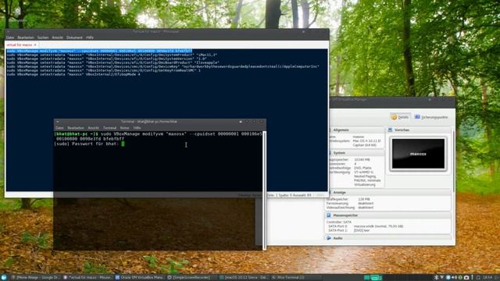Open Datei menu in the Terminal window
The height and width of the screenshot is (281, 500).
(x=59, y=128)
